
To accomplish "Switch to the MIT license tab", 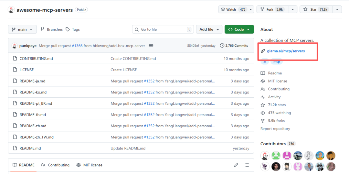I will coord(89,165).
